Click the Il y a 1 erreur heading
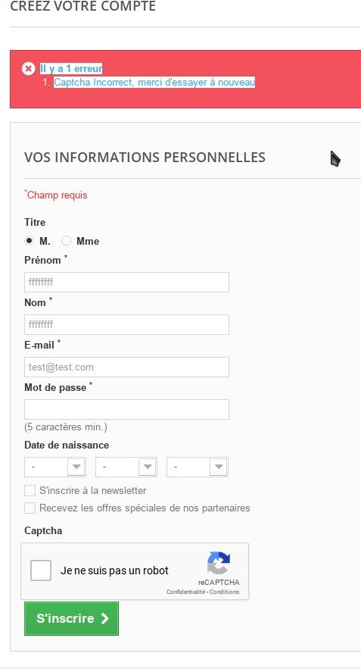361x669 pixels. pos(71,68)
